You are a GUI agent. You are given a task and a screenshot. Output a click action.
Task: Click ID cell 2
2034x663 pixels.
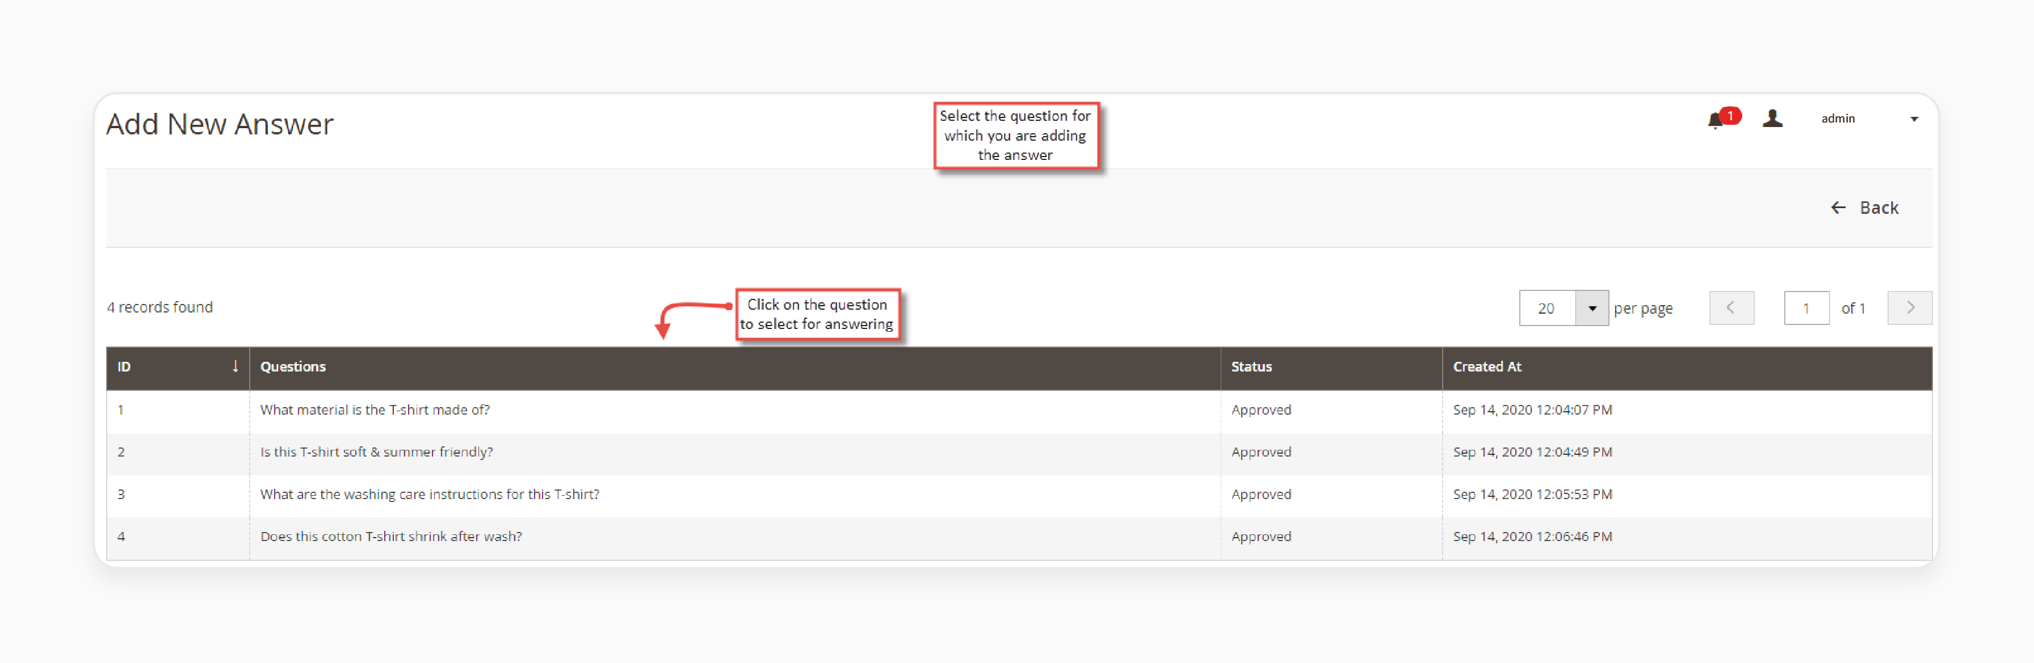(x=121, y=451)
